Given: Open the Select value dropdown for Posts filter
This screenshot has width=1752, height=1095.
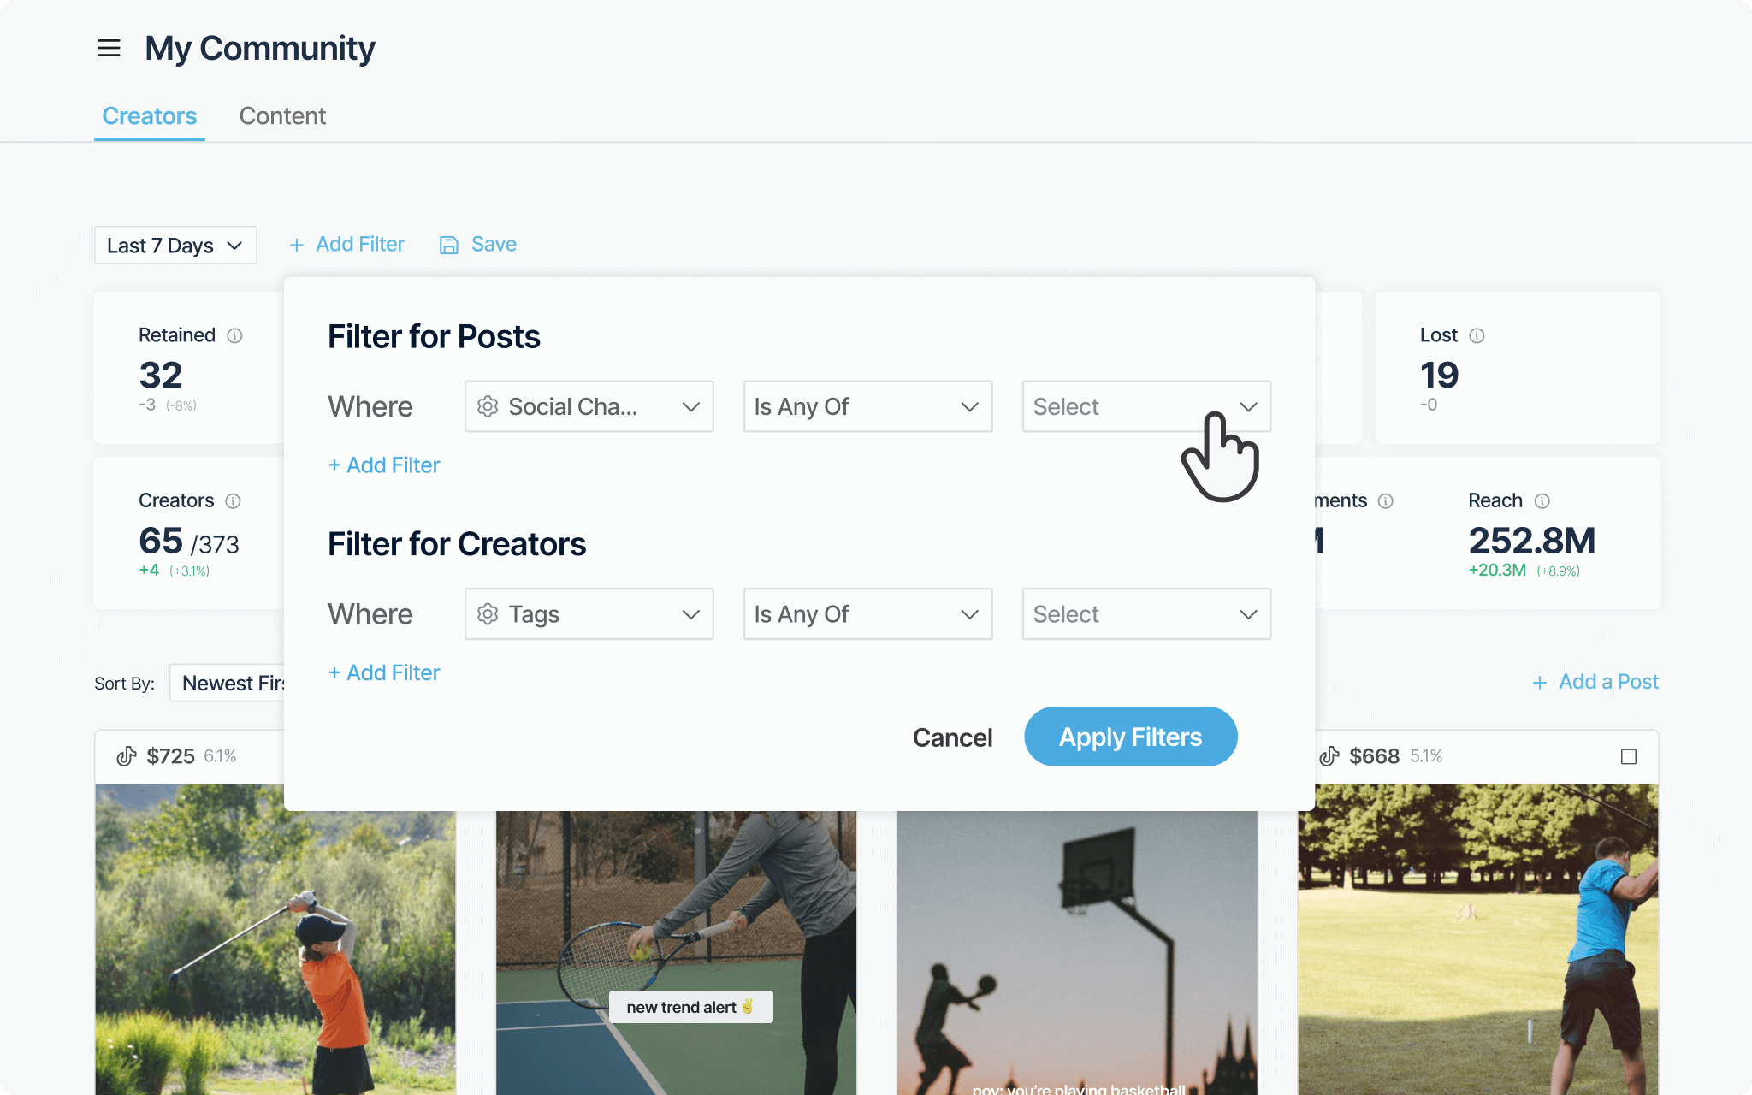Looking at the screenshot, I should (1146, 406).
